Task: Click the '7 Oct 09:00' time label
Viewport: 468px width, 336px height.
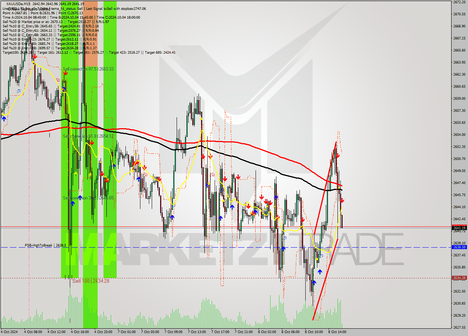Action: pyautogui.click(x=174, y=332)
